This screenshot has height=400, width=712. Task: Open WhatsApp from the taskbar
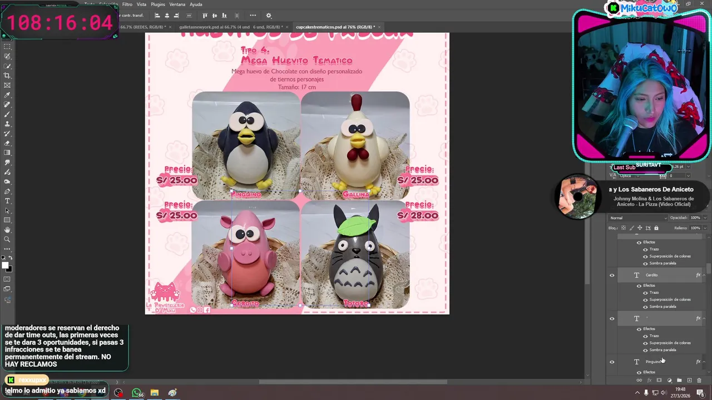(137, 393)
